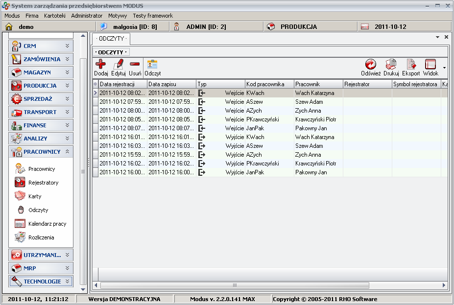This screenshot has width=454, height=305.
Task: Open the Kartoteki menu
Action: point(55,16)
